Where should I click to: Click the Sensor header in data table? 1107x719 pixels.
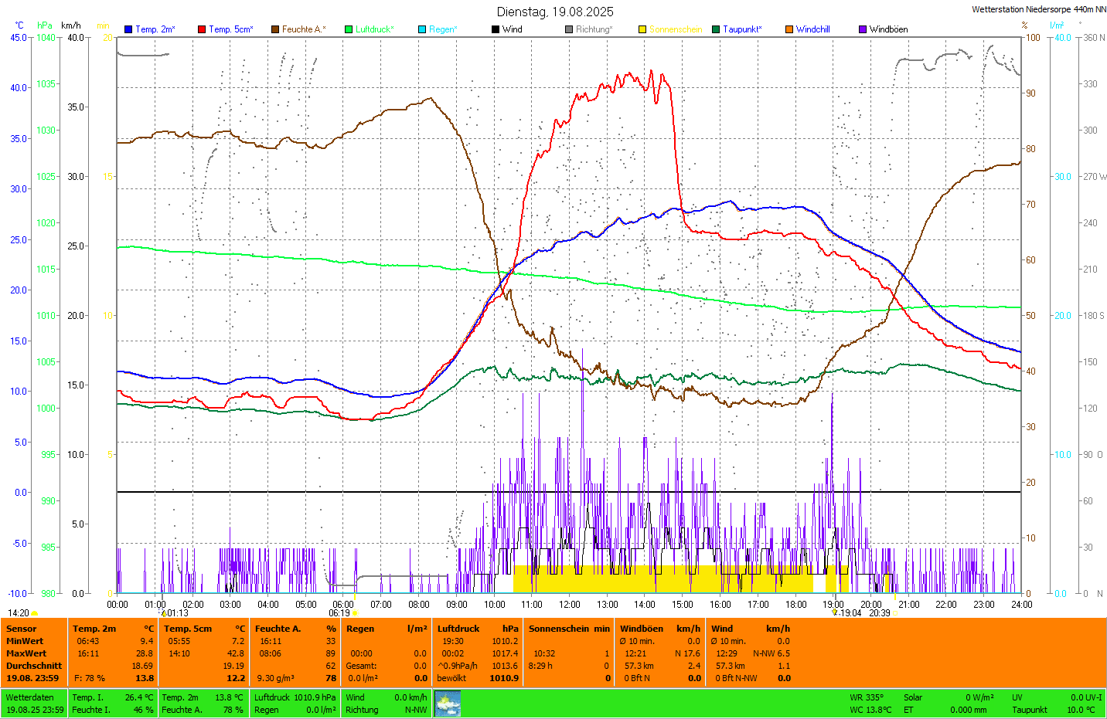coord(22,629)
